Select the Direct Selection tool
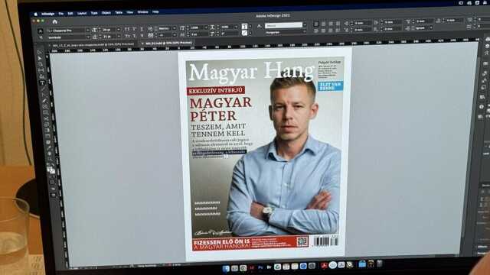The height and width of the screenshot is (275, 490). click(x=40, y=59)
